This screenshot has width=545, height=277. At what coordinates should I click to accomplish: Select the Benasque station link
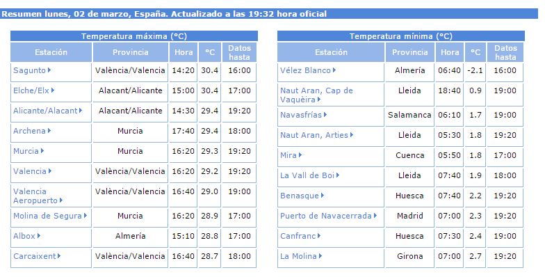coord(300,196)
